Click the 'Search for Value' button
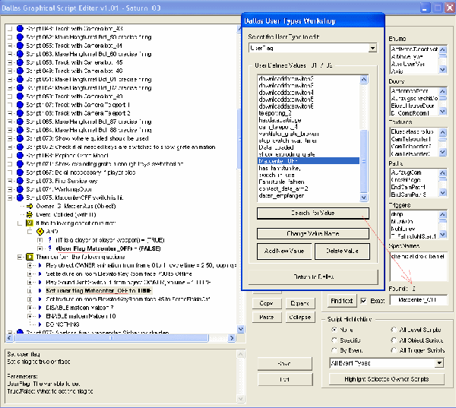This screenshot has height=408, width=456. point(312,213)
